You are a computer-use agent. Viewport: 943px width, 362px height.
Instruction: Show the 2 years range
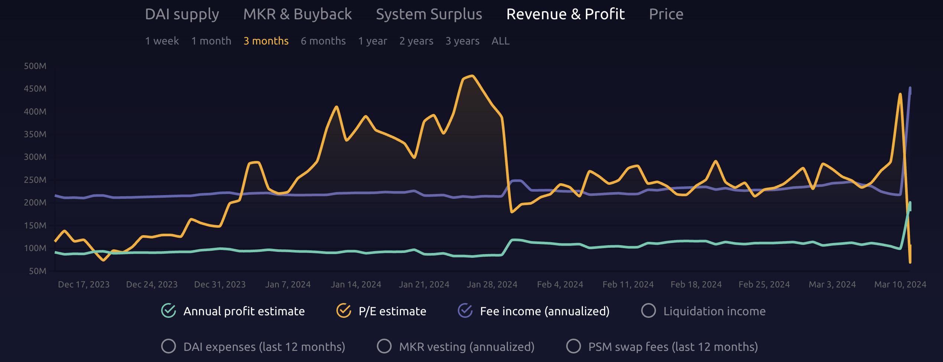416,41
